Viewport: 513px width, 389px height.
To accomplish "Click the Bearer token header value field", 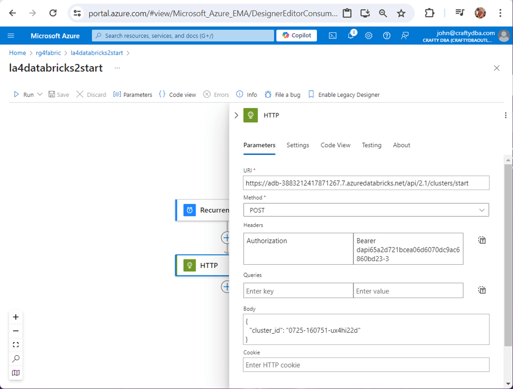I will coord(408,248).
